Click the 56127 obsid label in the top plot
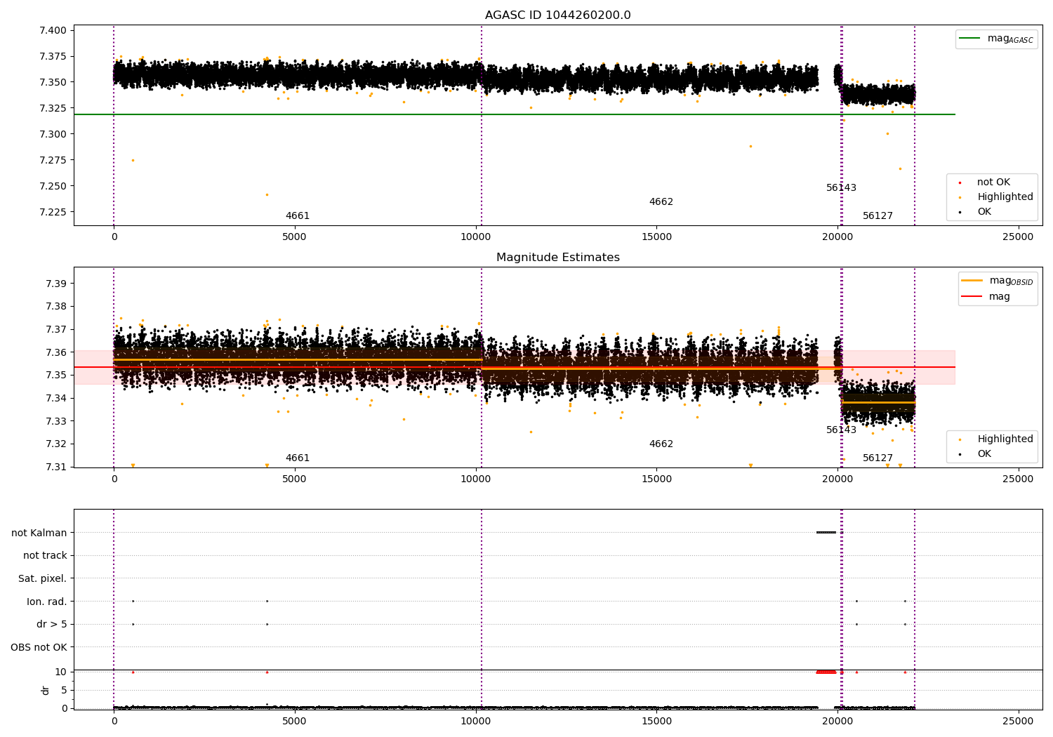The width and height of the screenshot is (1053, 737). point(877,216)
